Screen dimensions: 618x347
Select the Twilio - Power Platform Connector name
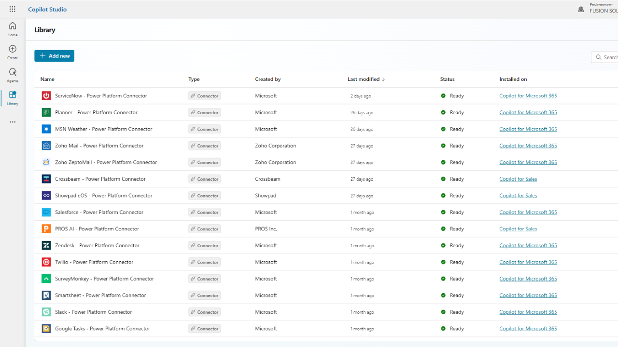point(94,262)
